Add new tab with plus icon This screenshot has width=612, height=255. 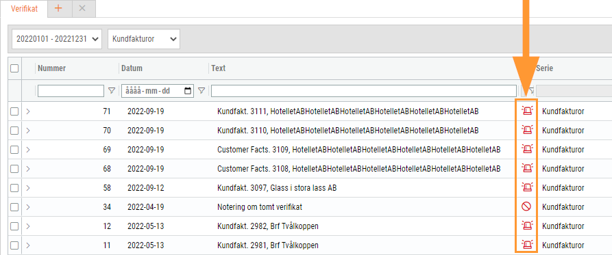coord(58,8)
